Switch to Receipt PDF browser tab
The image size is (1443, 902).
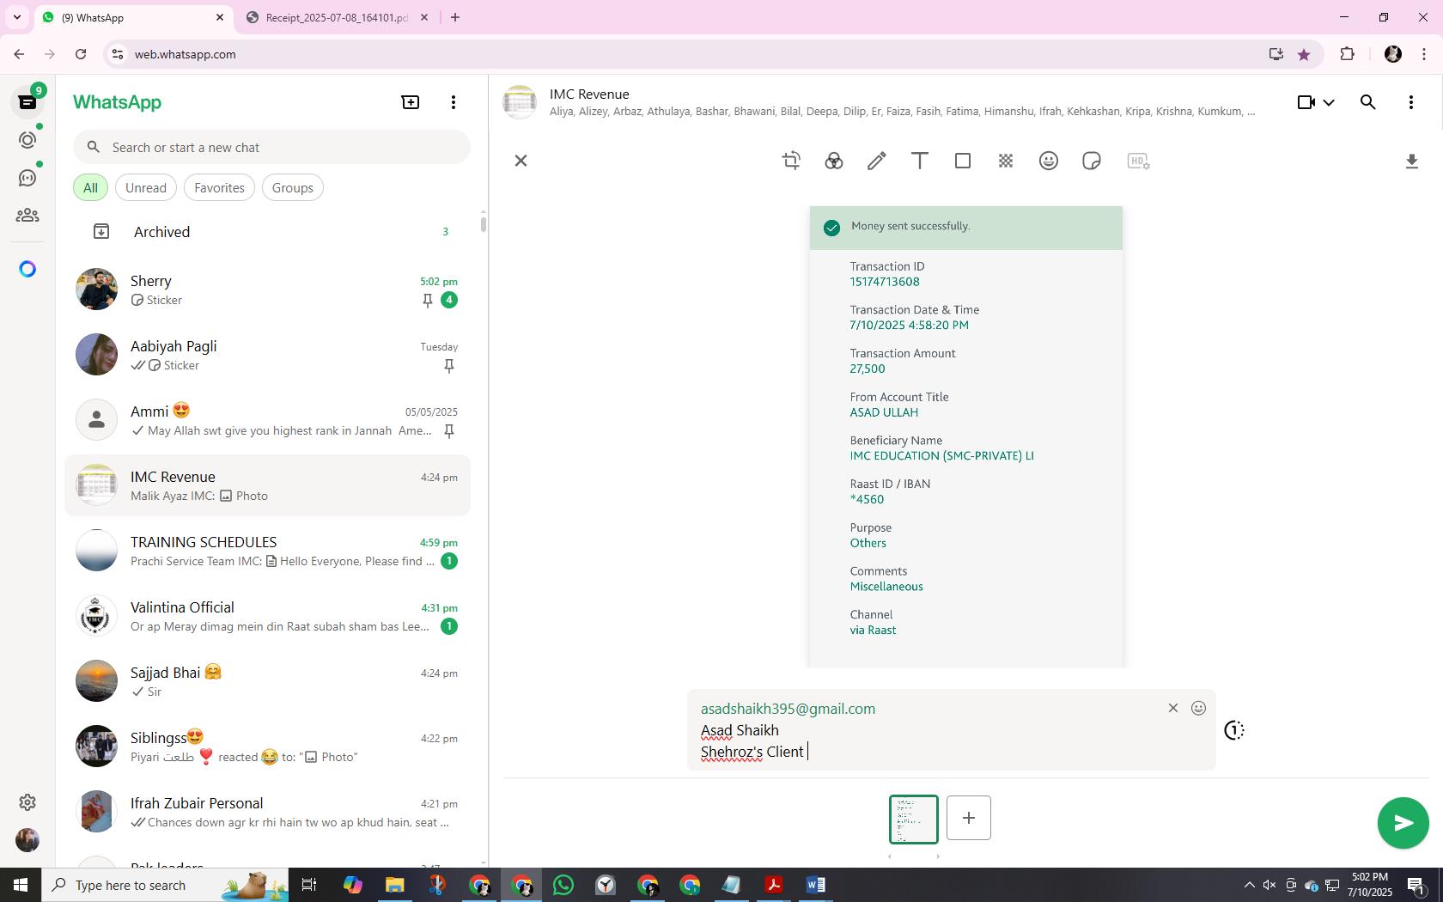tap(337, 18)
